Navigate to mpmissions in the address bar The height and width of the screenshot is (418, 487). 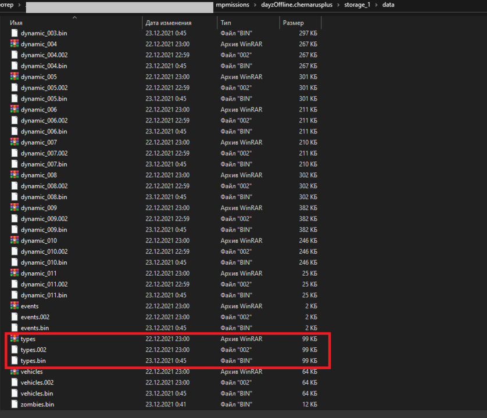[x=232, y=5]
